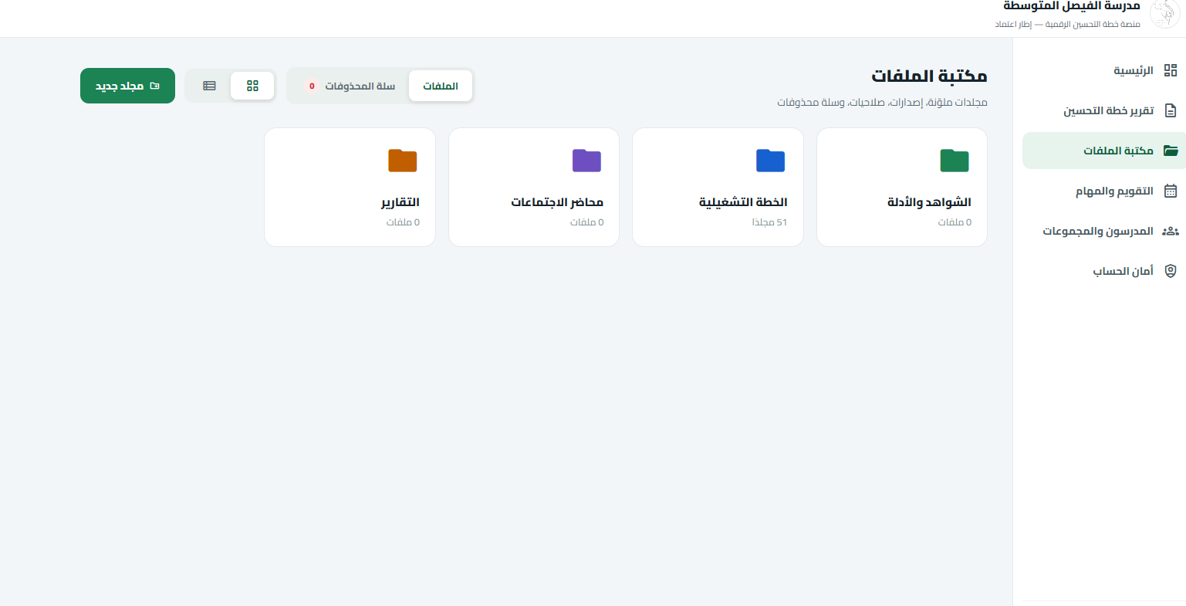1186x606 pixels.
Task: Click the people icon for المدرسون والمجموعات
Action: pyautogui.click(x=1171, y=231)
